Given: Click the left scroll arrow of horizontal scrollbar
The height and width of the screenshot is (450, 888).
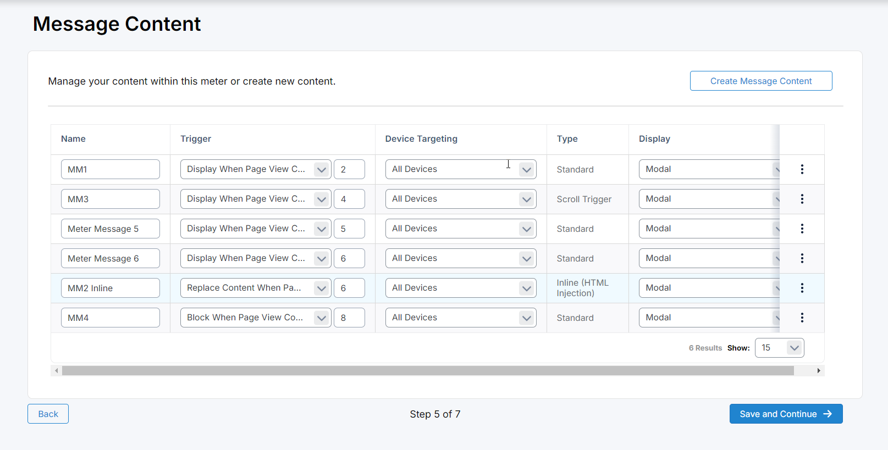Looking at the screenshot, I should coord(56,371).
